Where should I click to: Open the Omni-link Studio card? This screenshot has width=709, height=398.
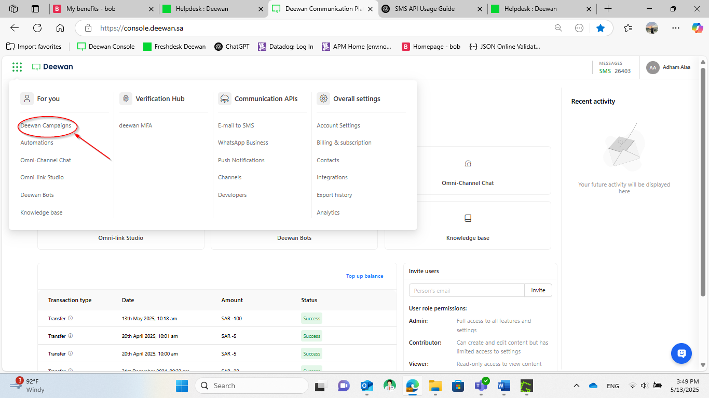pyautogui.click(x=121, y=238)
